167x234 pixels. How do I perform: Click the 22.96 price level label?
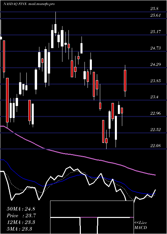(155, 113)
